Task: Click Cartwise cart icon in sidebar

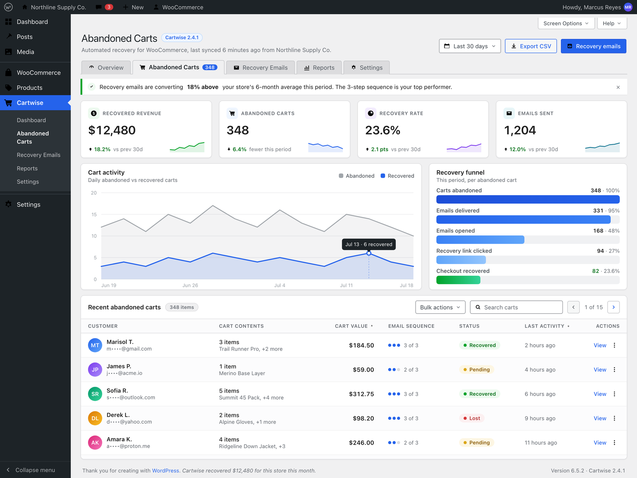Action: [8, 103]
